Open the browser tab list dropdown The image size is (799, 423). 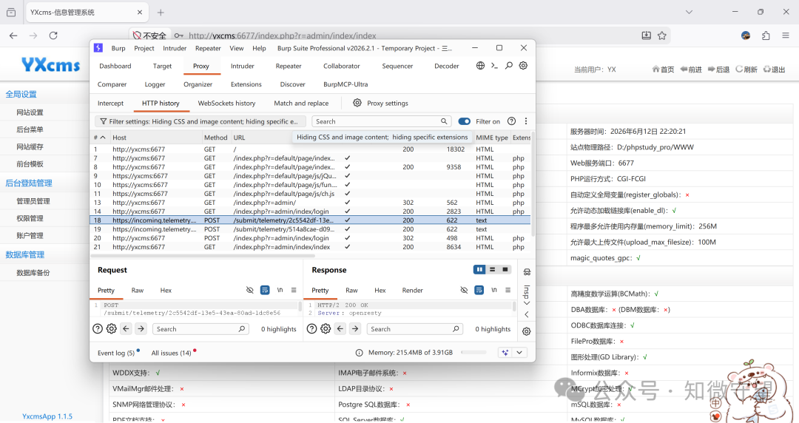click(689, 12)
